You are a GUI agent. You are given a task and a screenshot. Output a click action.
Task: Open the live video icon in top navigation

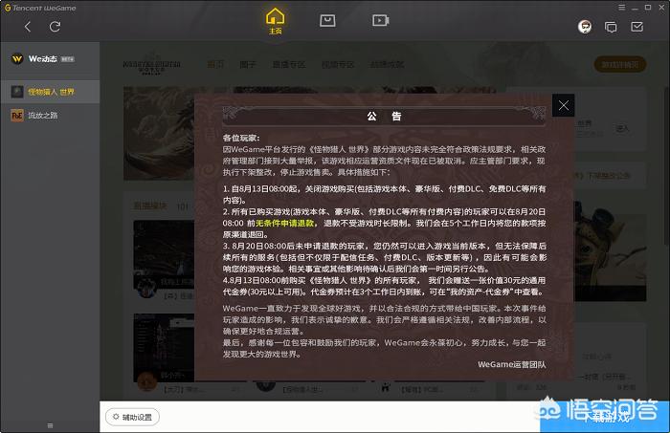[380, 20]
